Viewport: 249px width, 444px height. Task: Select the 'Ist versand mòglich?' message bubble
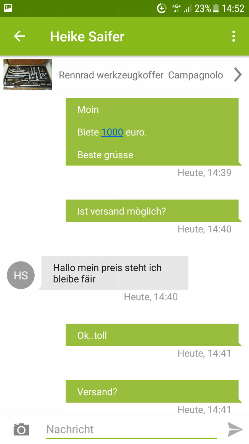click(152, 211)
